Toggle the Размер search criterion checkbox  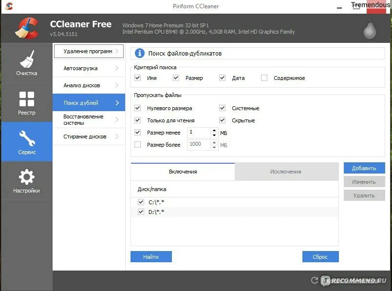(x=176, y=78)
